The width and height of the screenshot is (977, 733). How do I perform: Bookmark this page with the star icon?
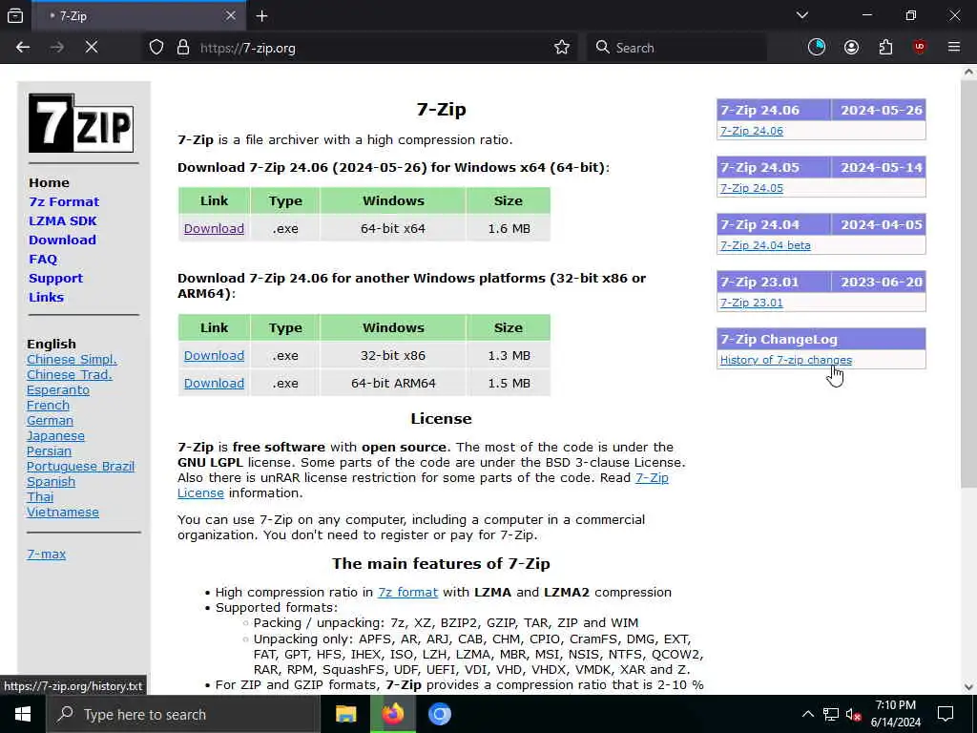pyautogui.click(x=562, y=48)
